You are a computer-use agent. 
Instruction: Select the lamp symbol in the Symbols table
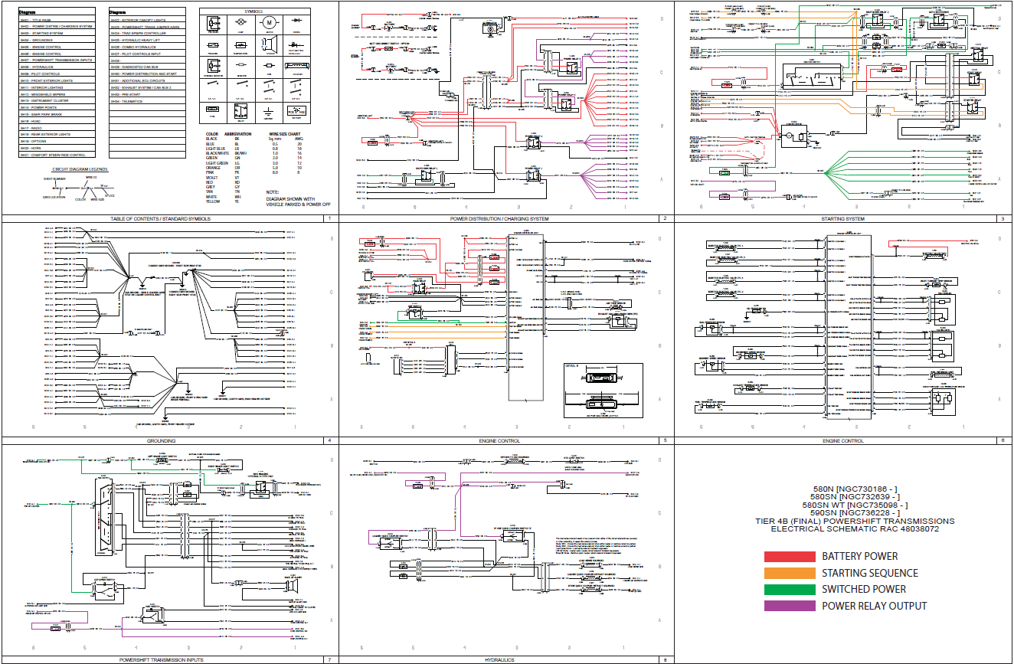241,23
